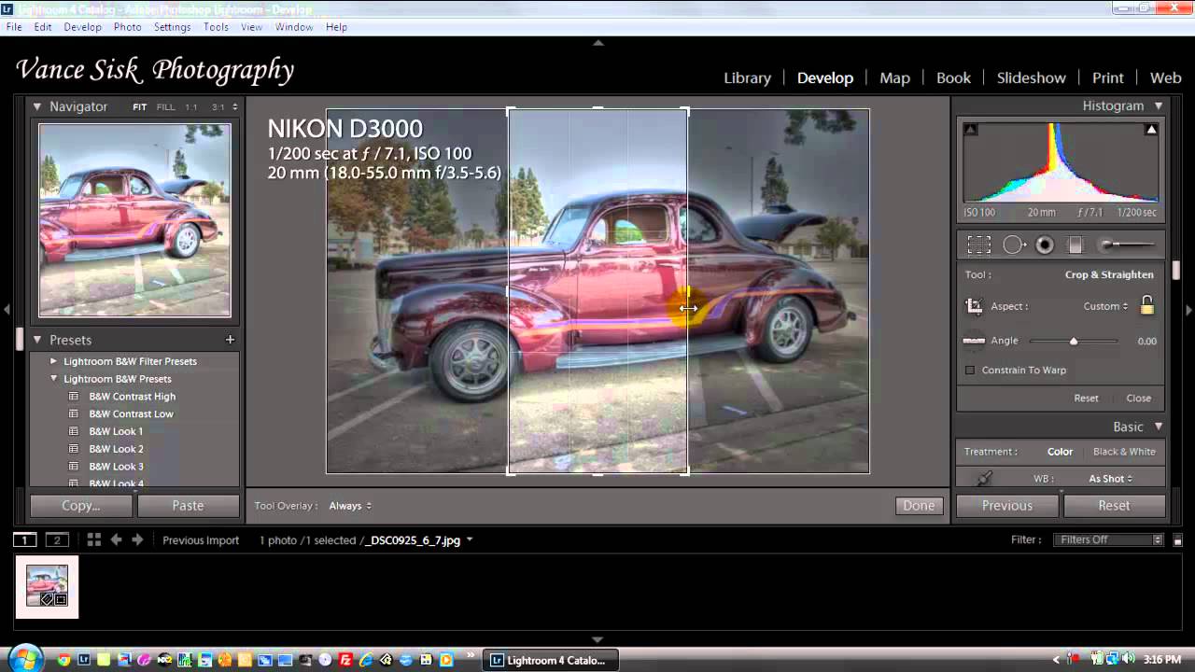Screen dimensions: 1195x672
Task: Add a new preset with plus icon
Action: [x=230, y=340]
